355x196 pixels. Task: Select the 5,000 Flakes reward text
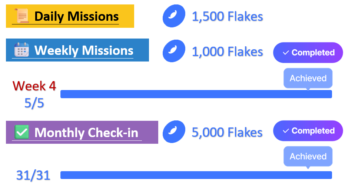[x=227, y=132]
